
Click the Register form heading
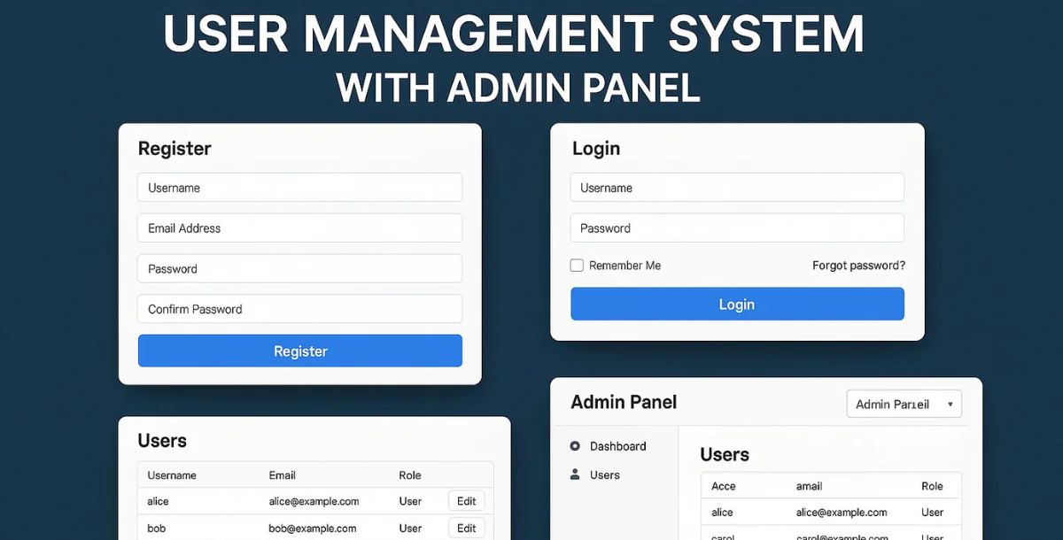click(175, 149)
